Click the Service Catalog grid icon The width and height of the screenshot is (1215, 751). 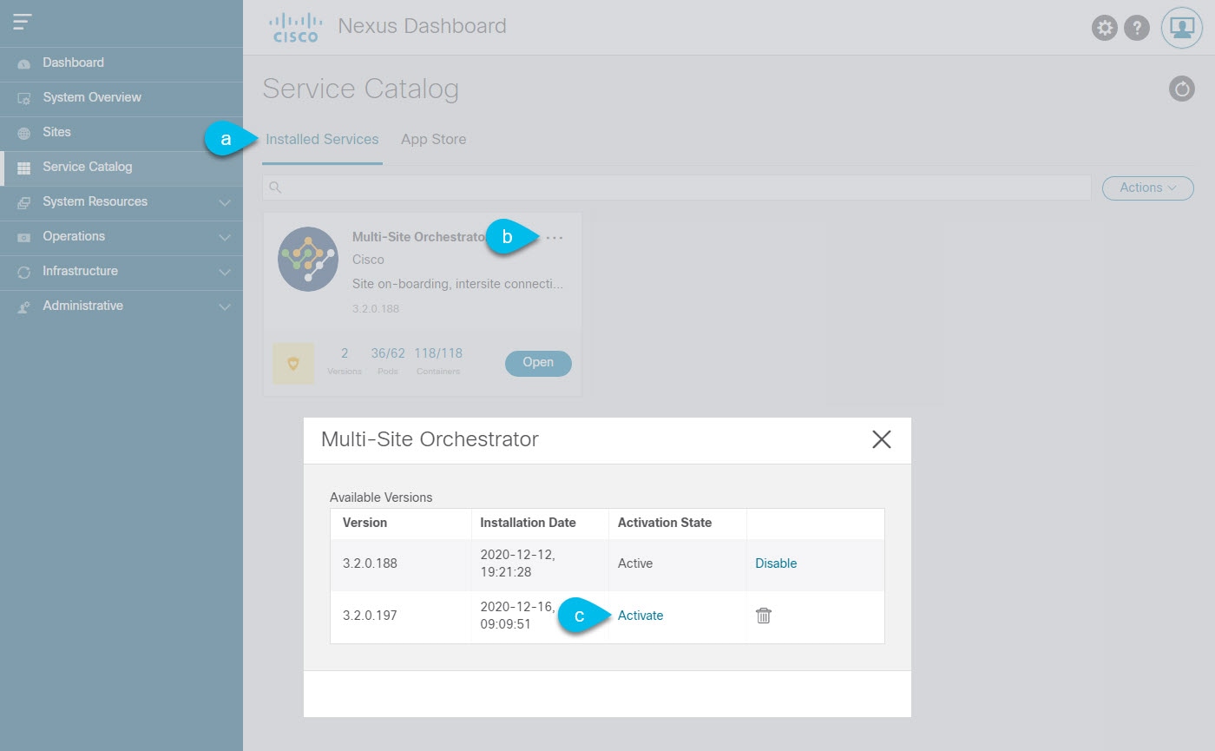pos(24,168)
